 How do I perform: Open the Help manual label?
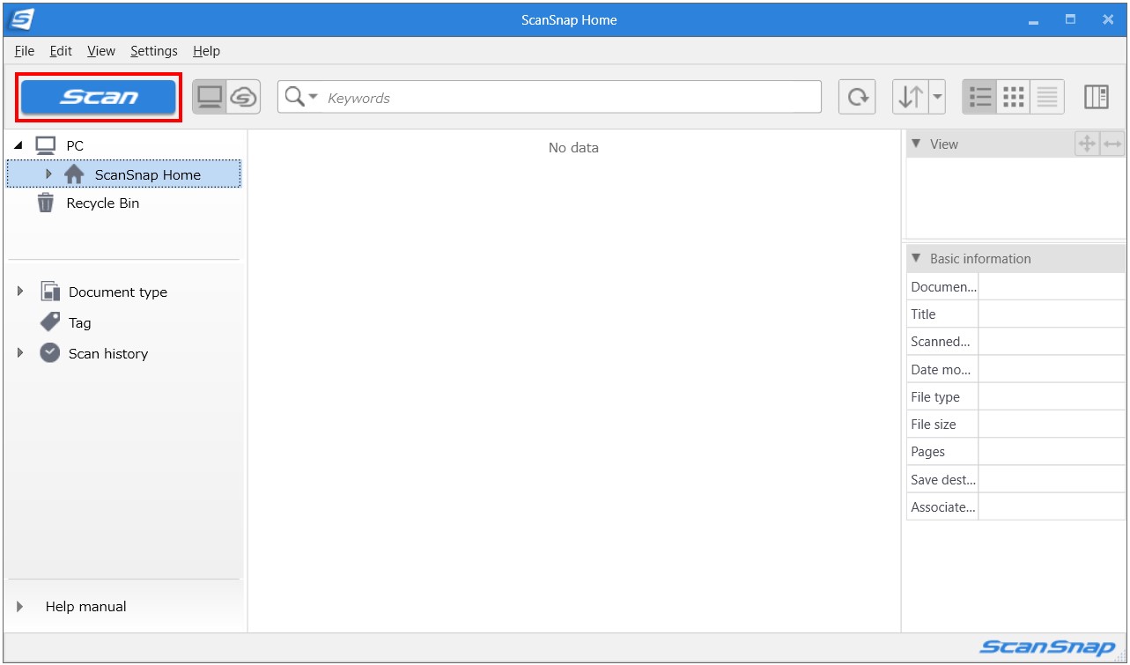pyautogui.click(x=86, y=607)
